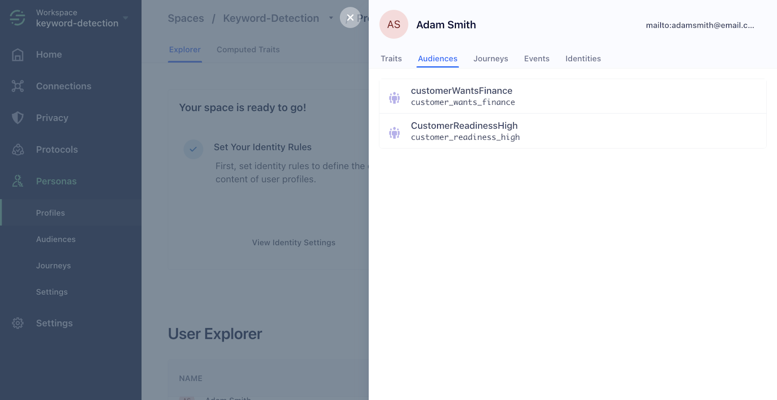777x400 pixels.
Task: Open Audiences under Personas
Action: coord(56,239)
